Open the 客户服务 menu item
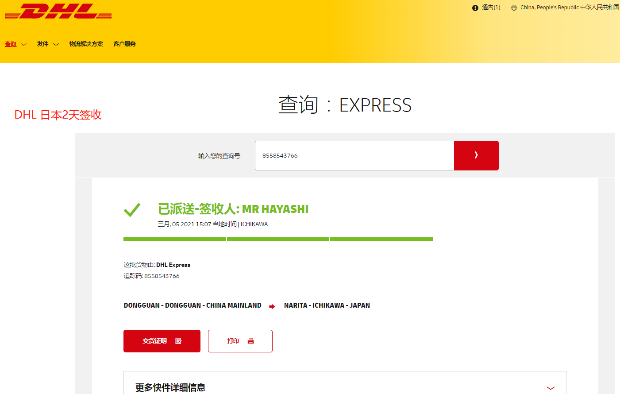Screen dimensions: 620x394 click(x=124, y=44)
